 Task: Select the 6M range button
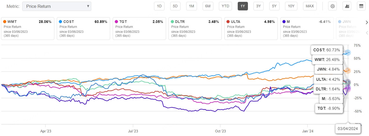point(208,6)
